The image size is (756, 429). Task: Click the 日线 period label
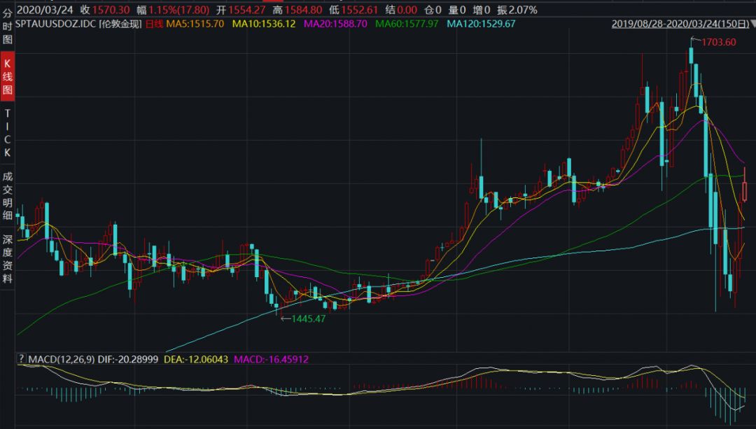[153, 24]
